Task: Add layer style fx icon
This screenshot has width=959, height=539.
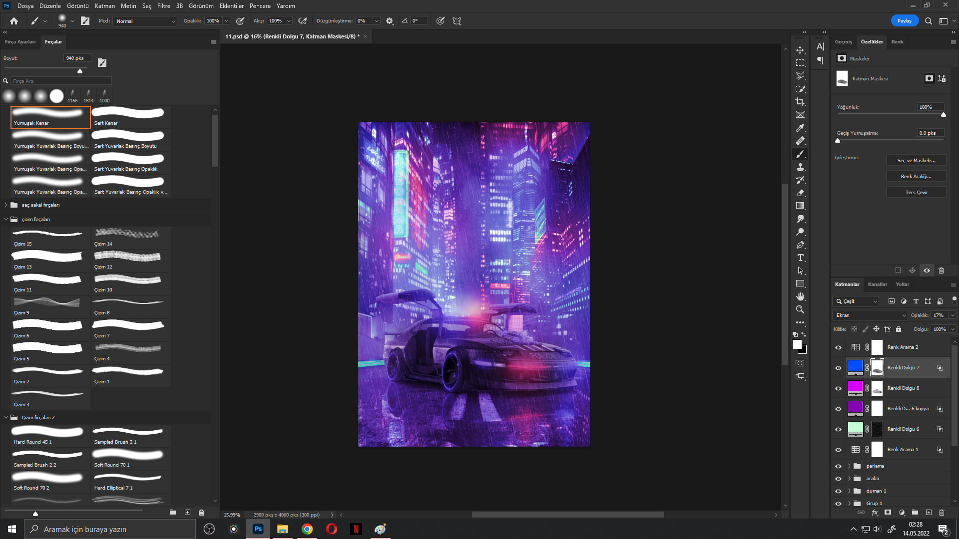Action: 875,513
